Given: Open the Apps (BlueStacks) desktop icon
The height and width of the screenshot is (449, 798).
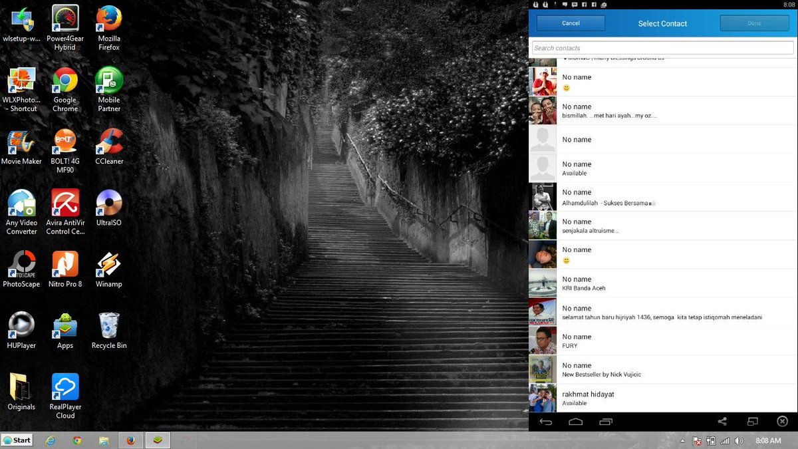Looking at the screenshot, I should (65, 330).
